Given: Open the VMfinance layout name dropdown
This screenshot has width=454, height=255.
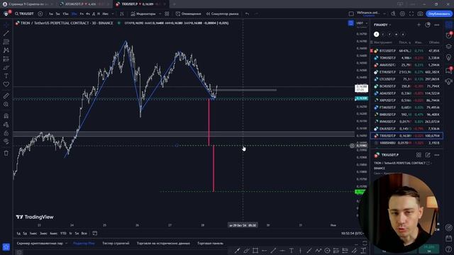Looking at the screenshot, I should click(x=370, y=14).
